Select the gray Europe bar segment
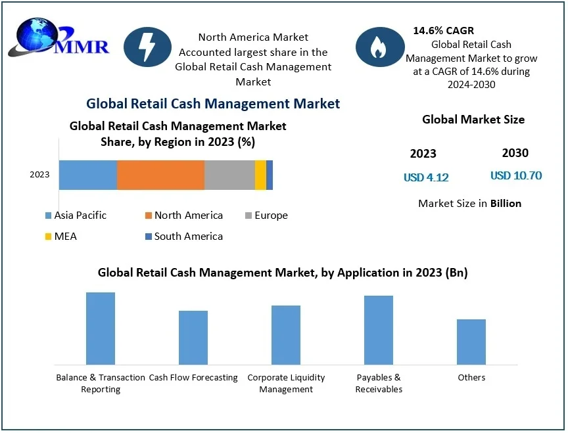 pyautogui.click(x=229, y=175)
